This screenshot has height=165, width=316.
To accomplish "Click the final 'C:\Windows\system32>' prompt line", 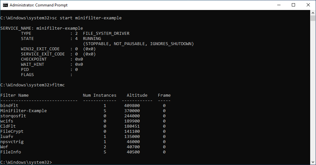I will coord(26,162).
